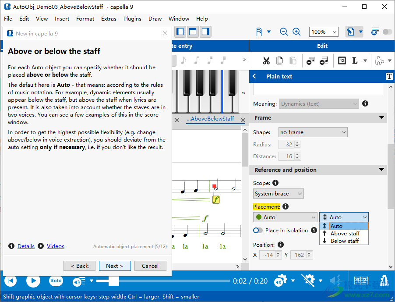Open the Videos link
Screen dimensions: 395x302
pos(56,246)
